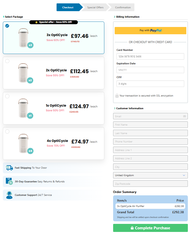Open the country selection dropdown
The height and width of the screenshot is (234, 192).
click(150, 175)
